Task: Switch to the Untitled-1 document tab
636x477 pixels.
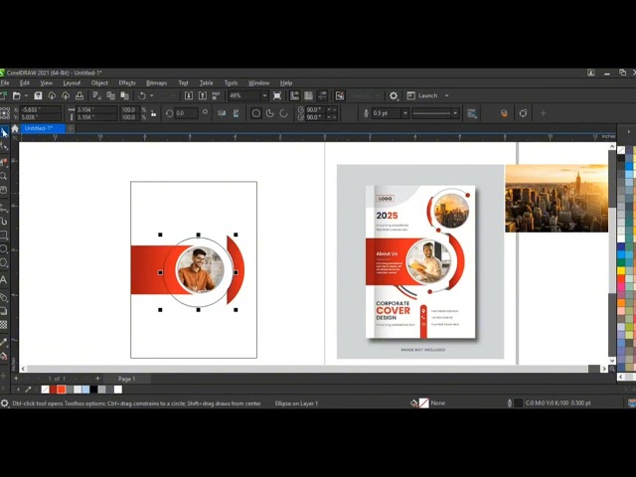Action: 42,128
